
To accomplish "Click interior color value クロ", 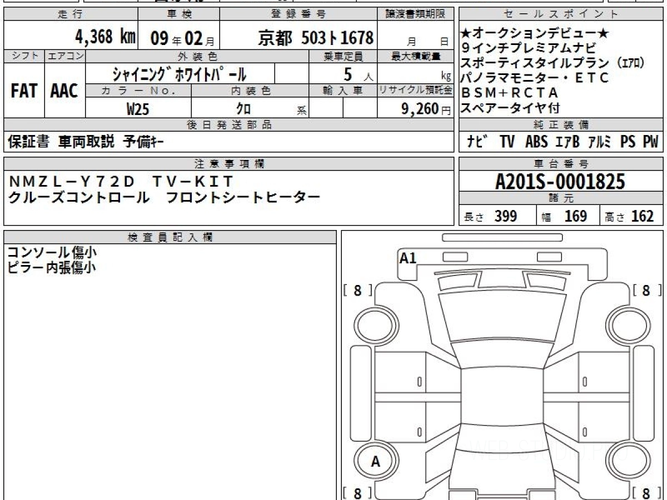I will [x=243, y=109].
